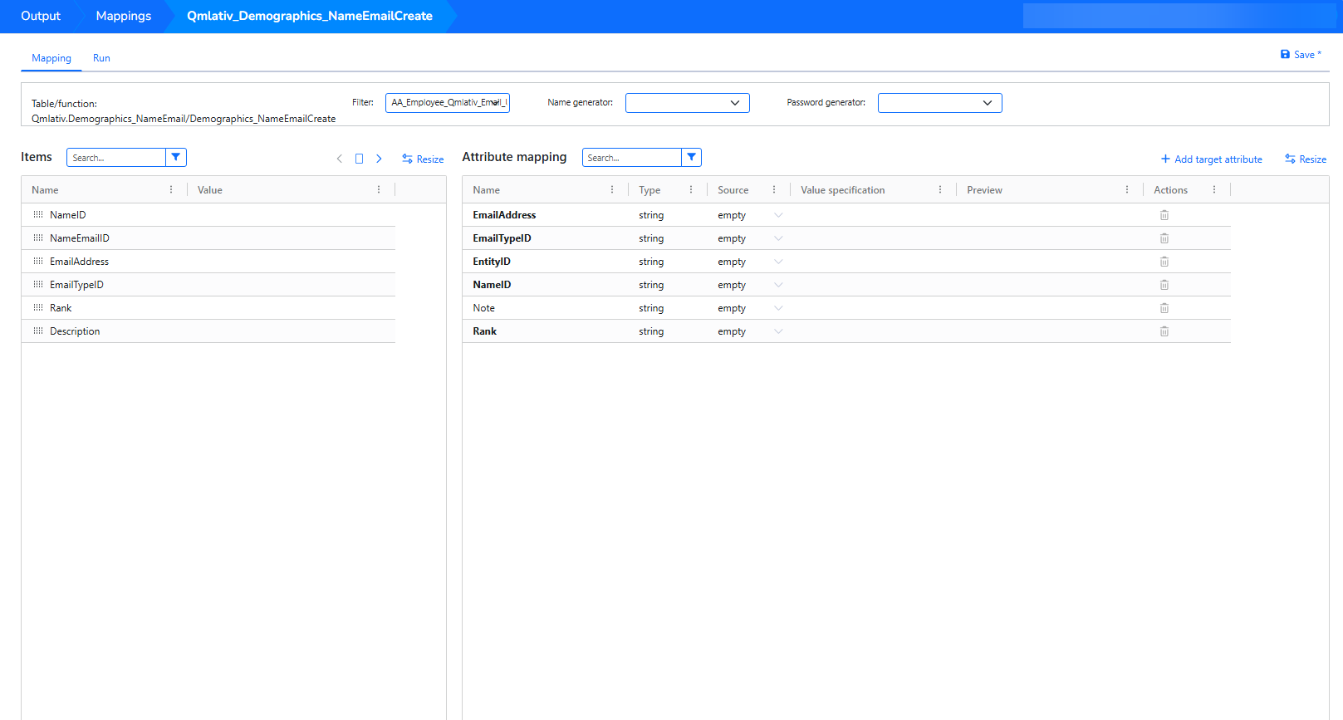
Task: Select the Mapping tab
Action: [51, 58]
